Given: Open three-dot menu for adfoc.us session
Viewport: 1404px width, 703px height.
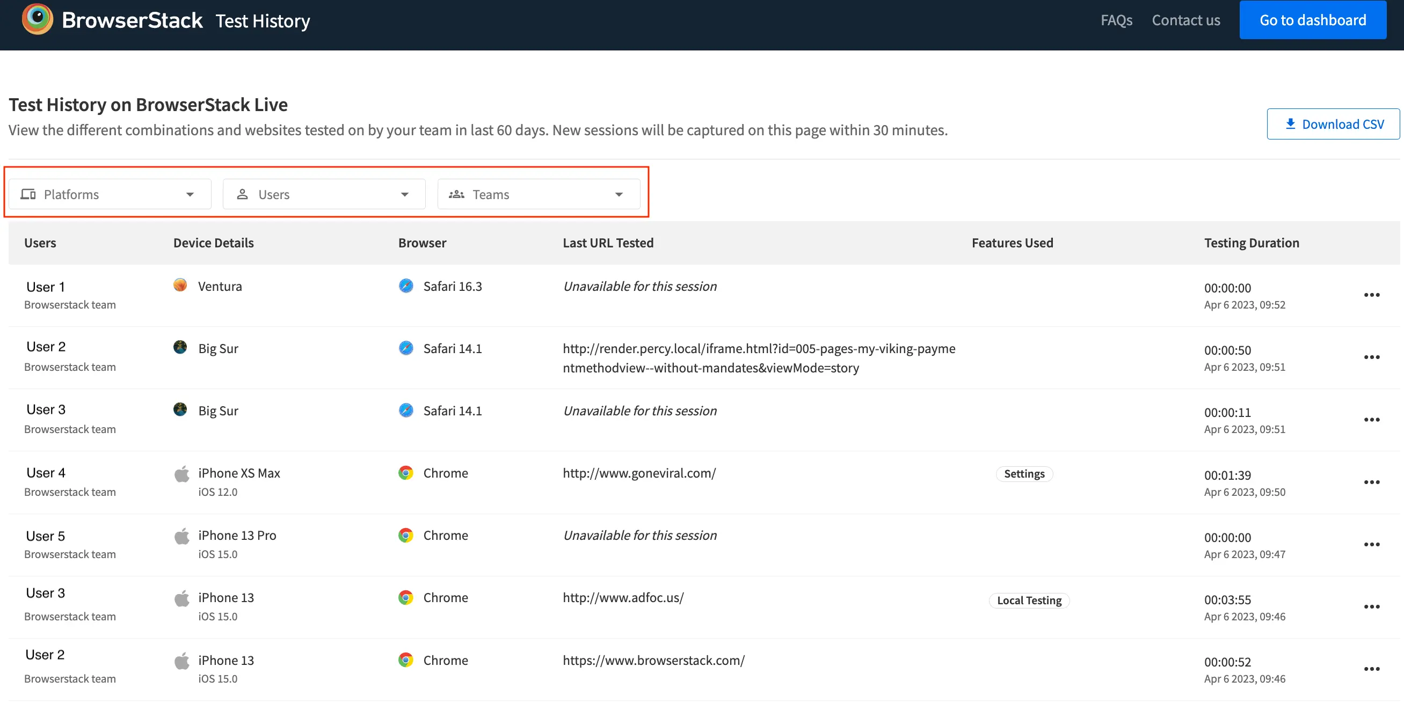Looking at the screenshot, I should point(1371,606).
